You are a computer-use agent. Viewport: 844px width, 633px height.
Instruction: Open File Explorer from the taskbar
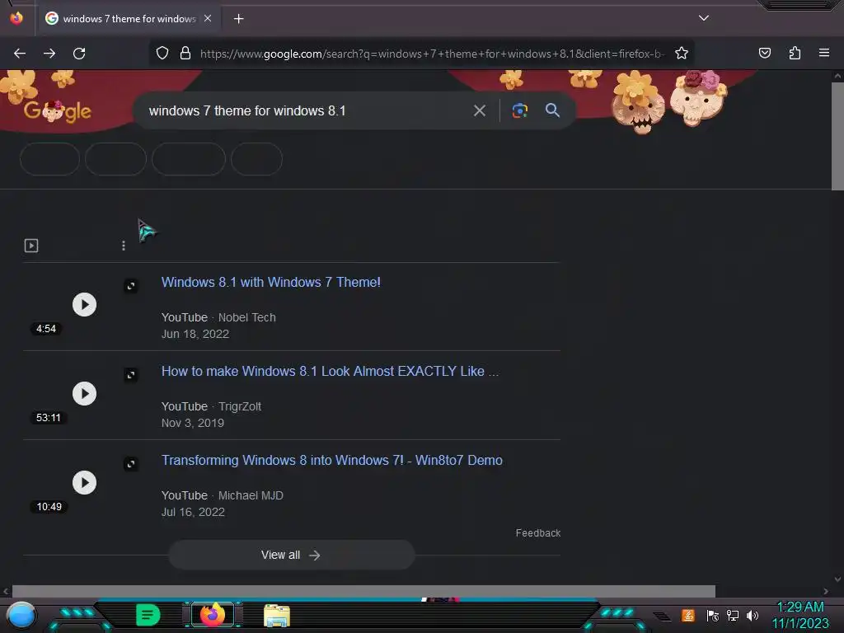click(277, 616)
